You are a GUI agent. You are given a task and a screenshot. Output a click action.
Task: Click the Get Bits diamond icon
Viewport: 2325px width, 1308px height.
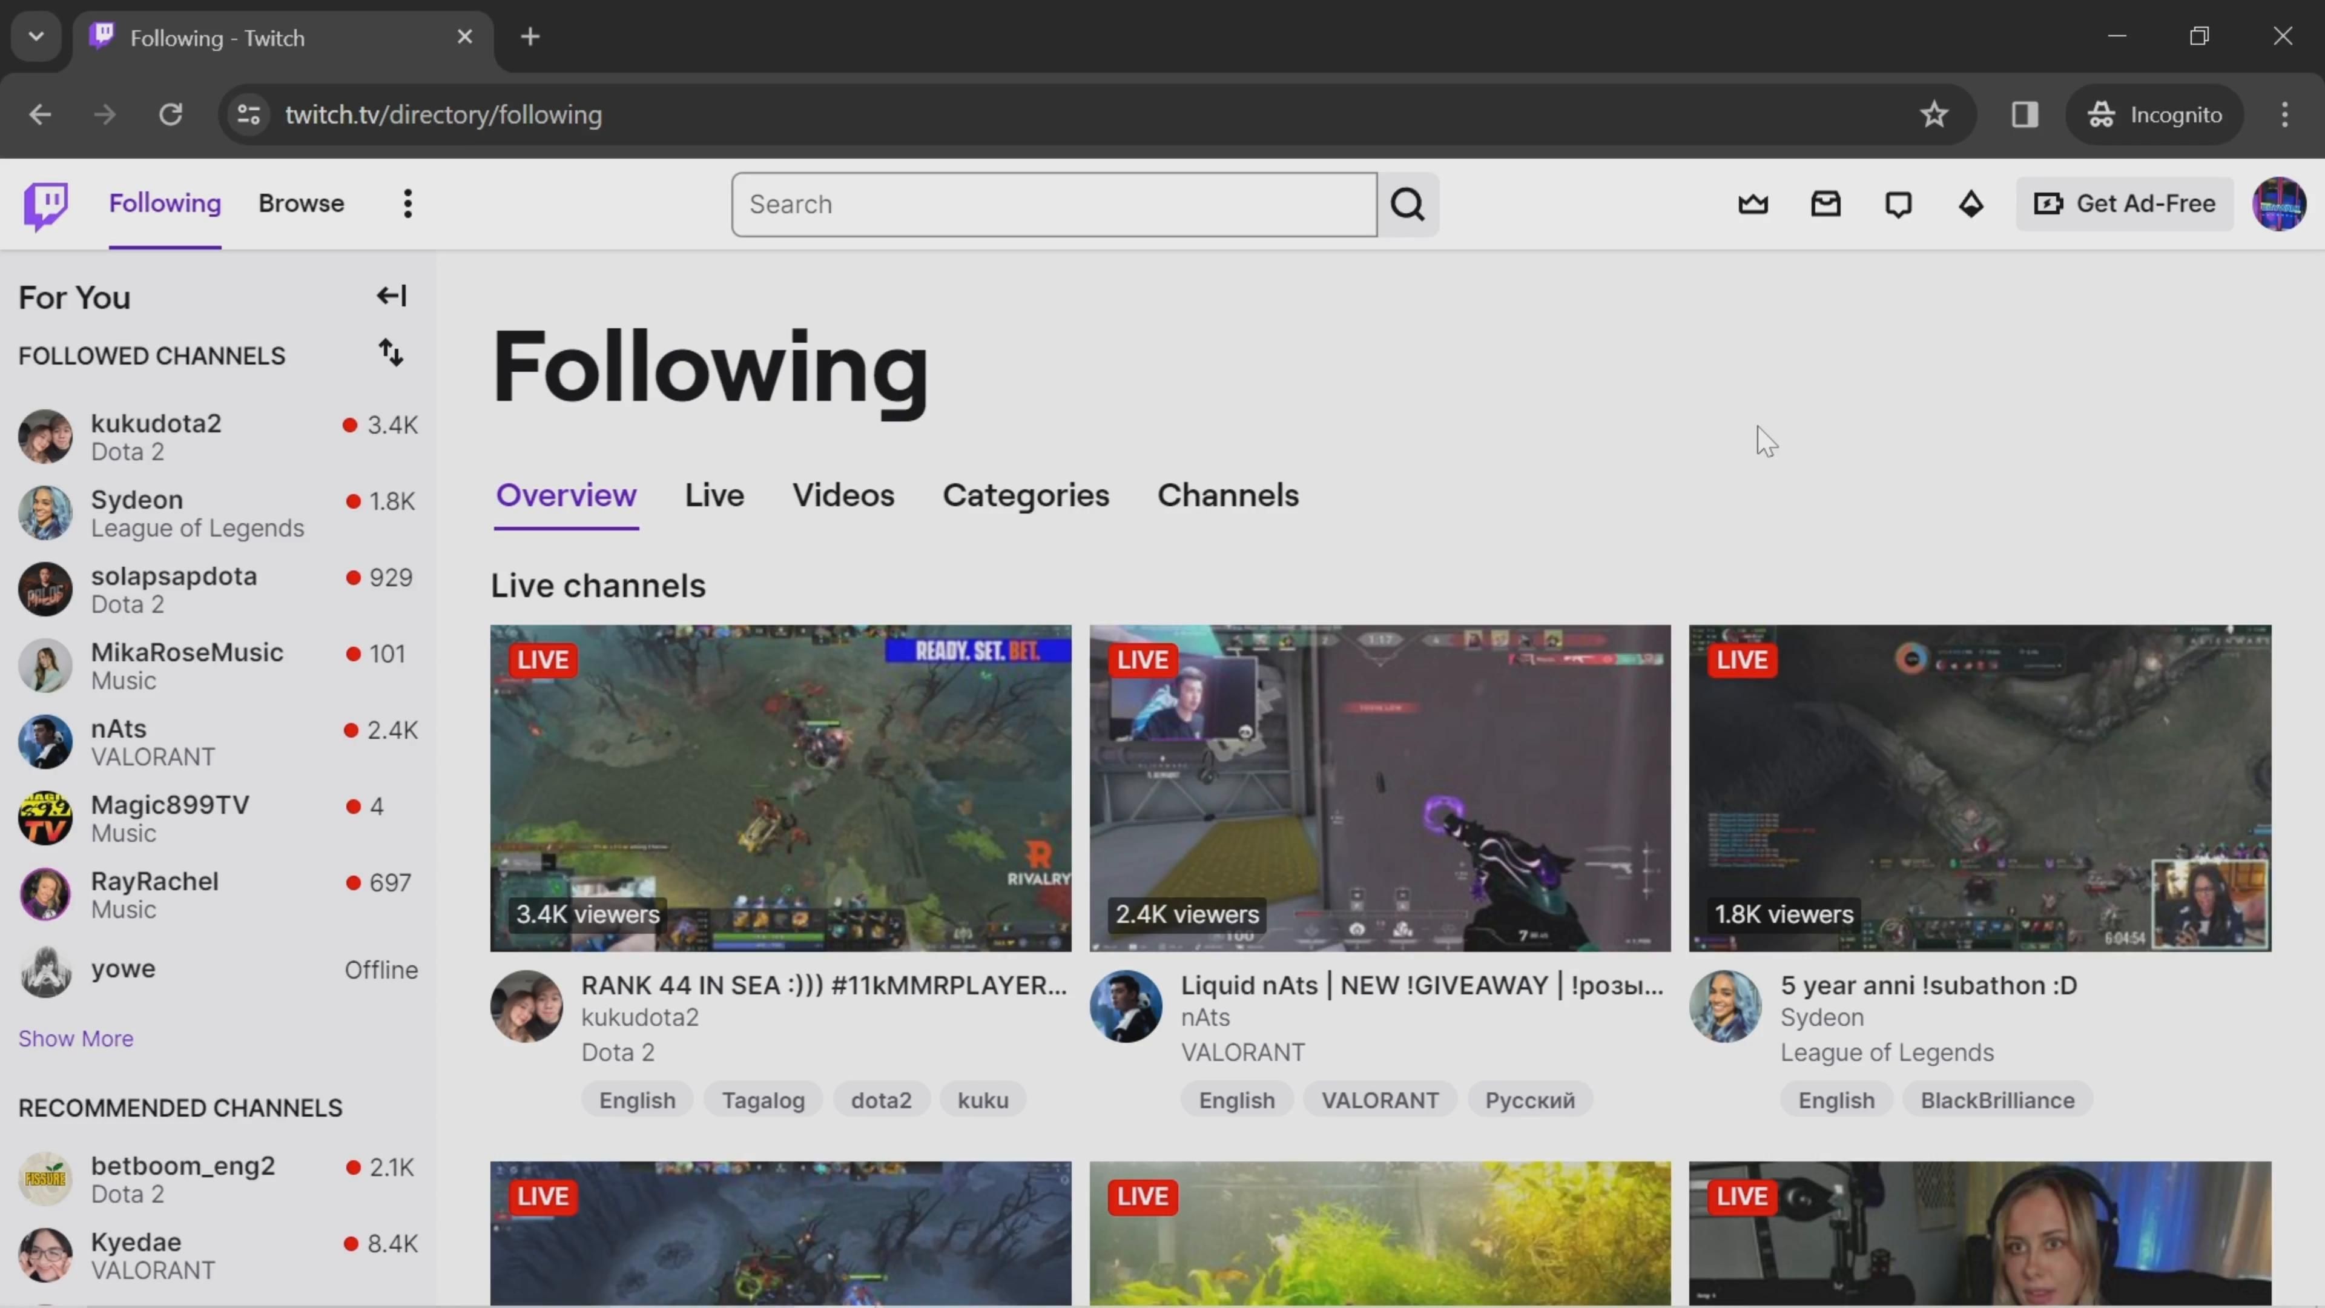point(1970,205)
